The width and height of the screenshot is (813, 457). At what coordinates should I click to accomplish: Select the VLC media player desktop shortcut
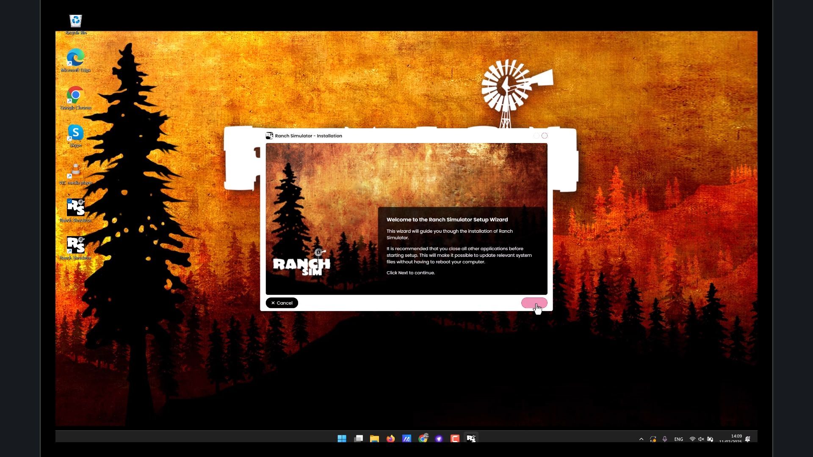click(76, 173)
